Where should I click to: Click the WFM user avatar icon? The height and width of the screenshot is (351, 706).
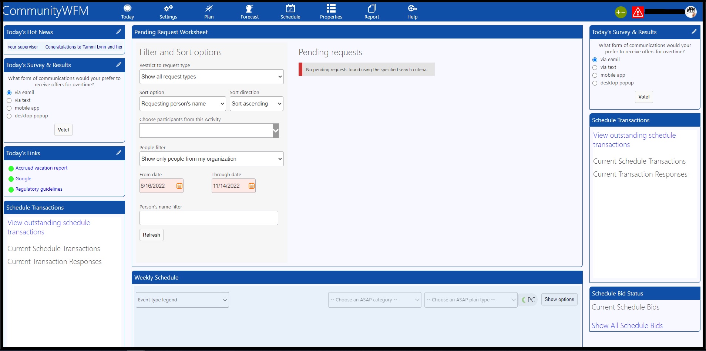click(690, 11)
